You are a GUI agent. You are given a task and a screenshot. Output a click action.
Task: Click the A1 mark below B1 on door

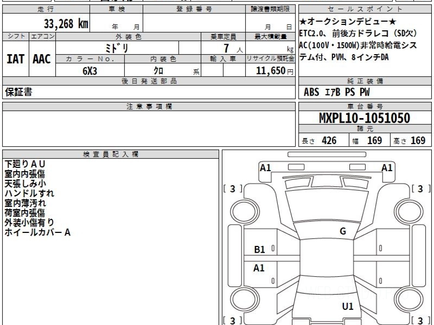click(x=259, y=268)
